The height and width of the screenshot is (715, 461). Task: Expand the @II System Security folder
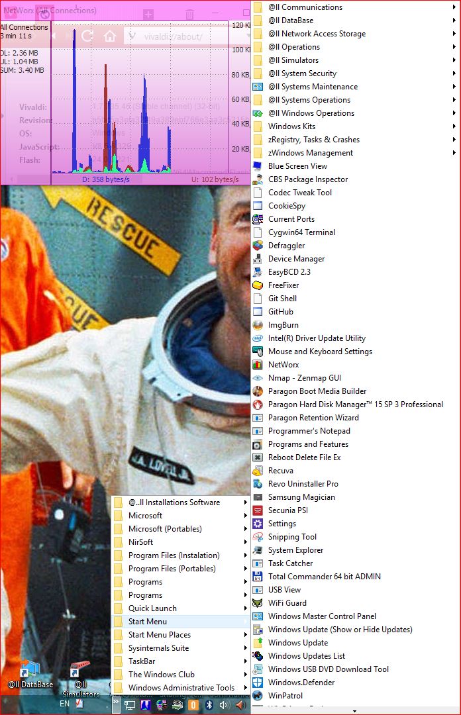pyautogui.click(x=302, y=73)
